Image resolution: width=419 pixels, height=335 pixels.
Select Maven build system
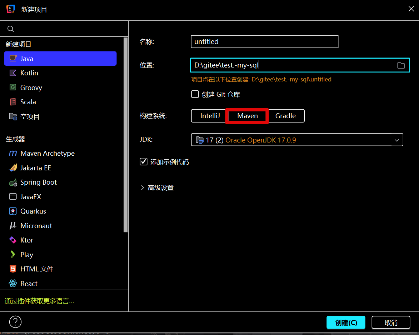click(248, 116)
